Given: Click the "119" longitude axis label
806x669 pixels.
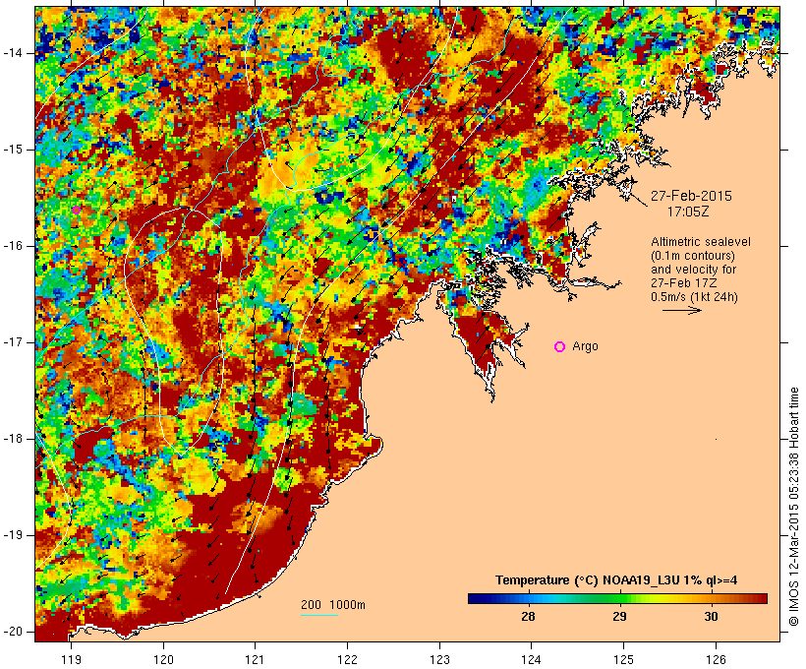Looking at the screenshot, I should [x=71, y=659].
